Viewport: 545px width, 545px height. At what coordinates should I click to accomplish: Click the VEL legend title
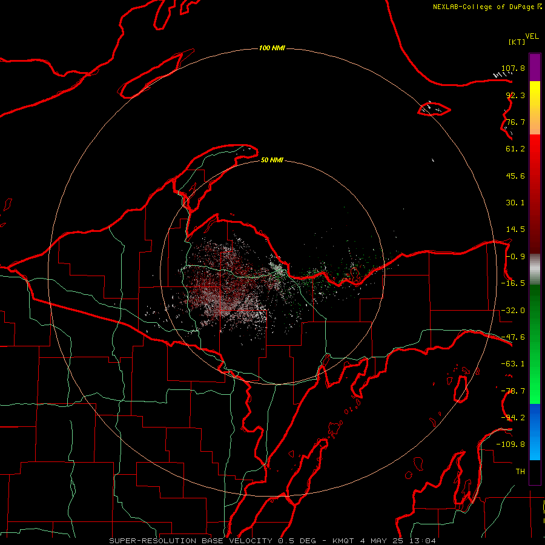click(532, 36)
